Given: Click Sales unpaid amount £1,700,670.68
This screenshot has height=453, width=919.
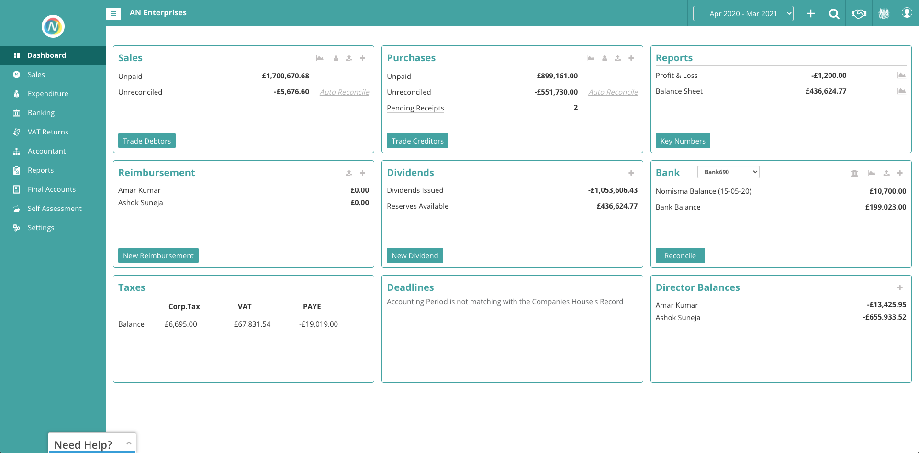Looking at the screenshot, I should (x=285, y=76).
